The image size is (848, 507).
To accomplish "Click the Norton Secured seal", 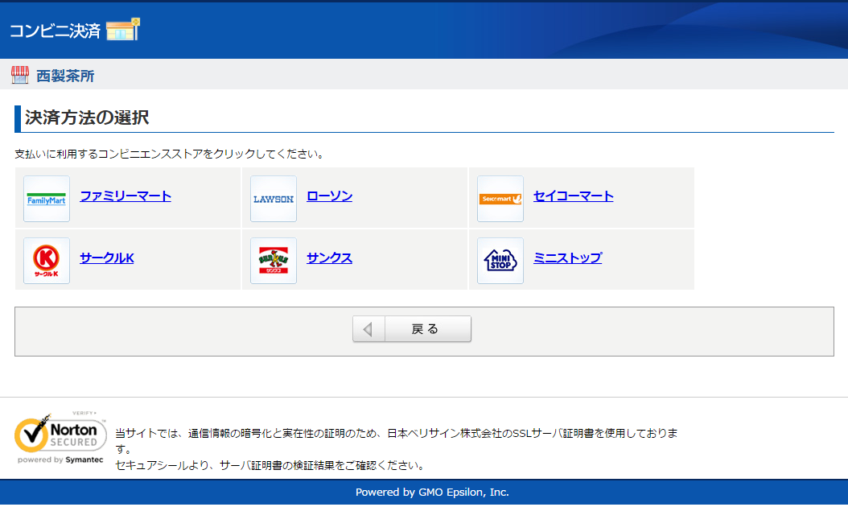I will click(60, 437).
